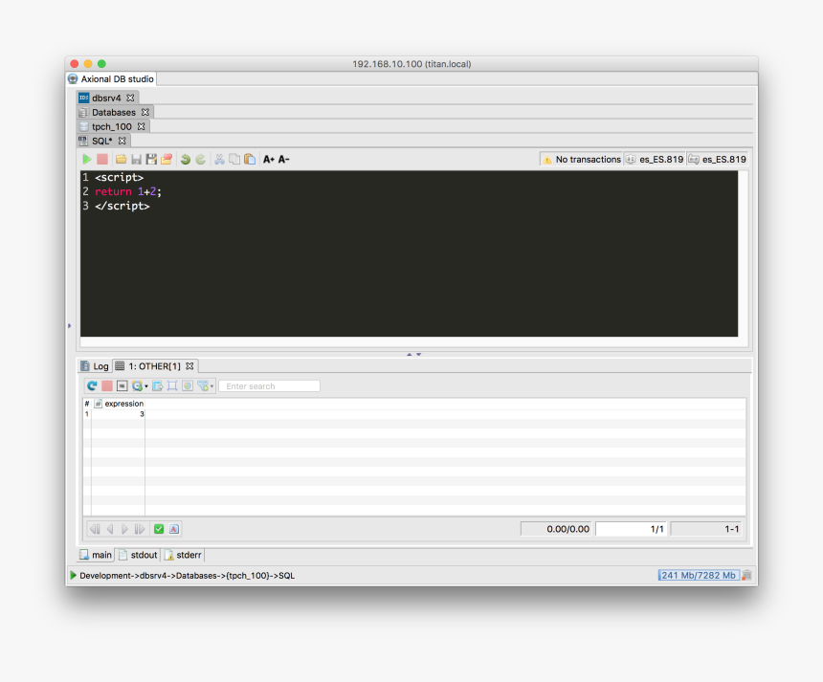Screen dimensions: 823x682
Task: Switch to the stdout tab
Action: click(x=138, y=555)
